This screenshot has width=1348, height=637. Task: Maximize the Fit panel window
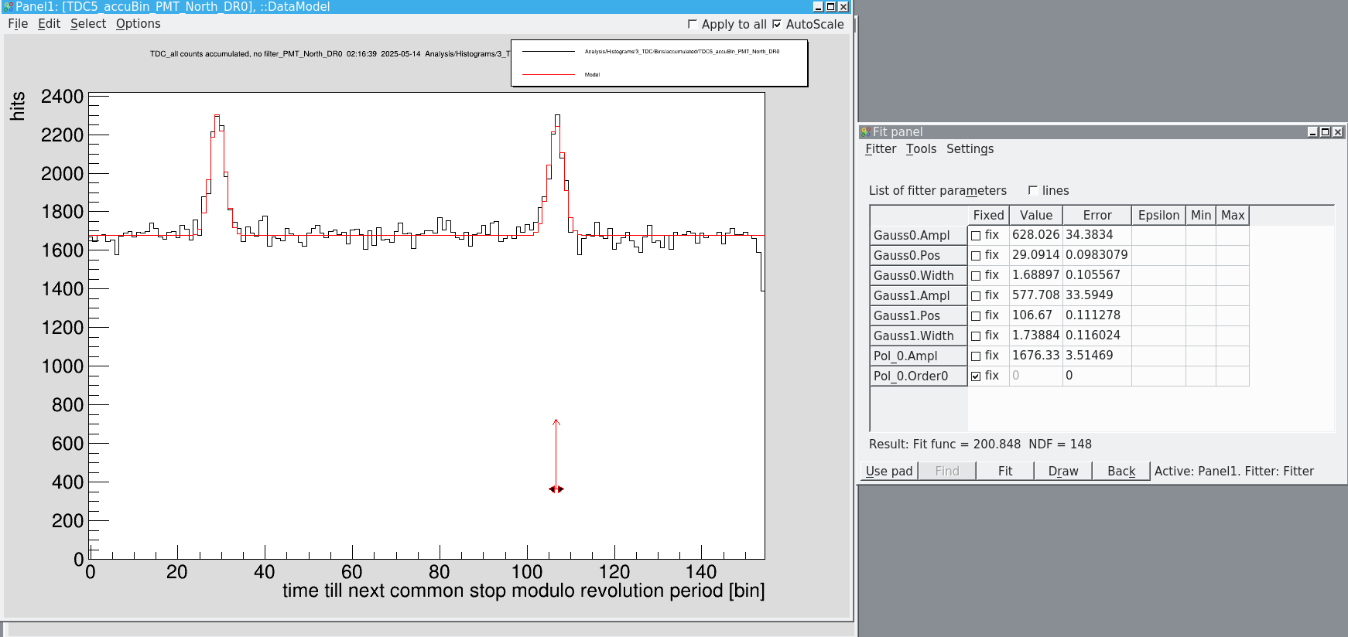pos(1325,132)
